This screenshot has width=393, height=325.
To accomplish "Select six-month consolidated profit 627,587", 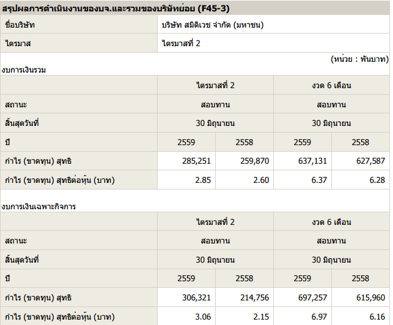I will pyautogui.click(x=371, y=161).
